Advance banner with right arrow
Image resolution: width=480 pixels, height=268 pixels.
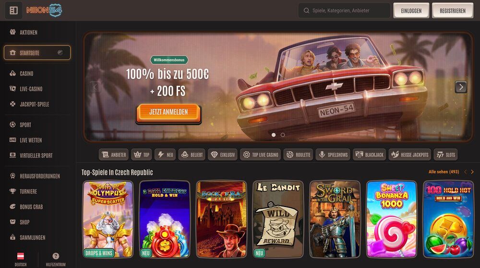coord(461,87)
